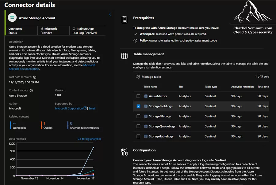Viewport: 276px width, 185px height.
Task: Click the Manage table gear icon
Action: (138, 77)
